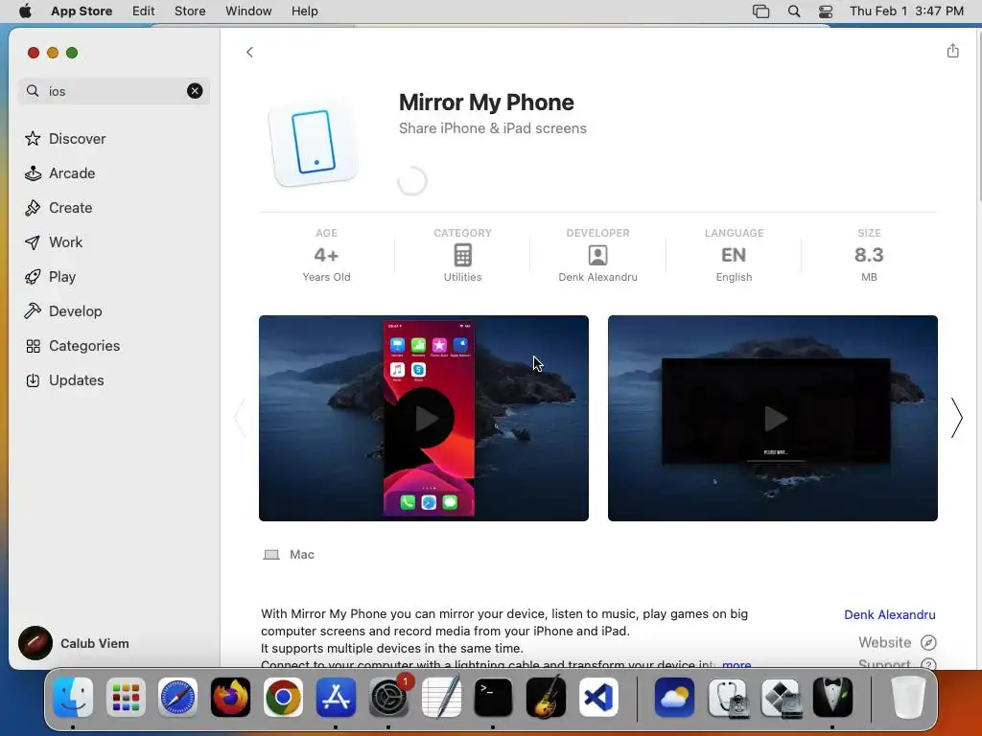Play the first preview video with phone screen

coord(424,418)
